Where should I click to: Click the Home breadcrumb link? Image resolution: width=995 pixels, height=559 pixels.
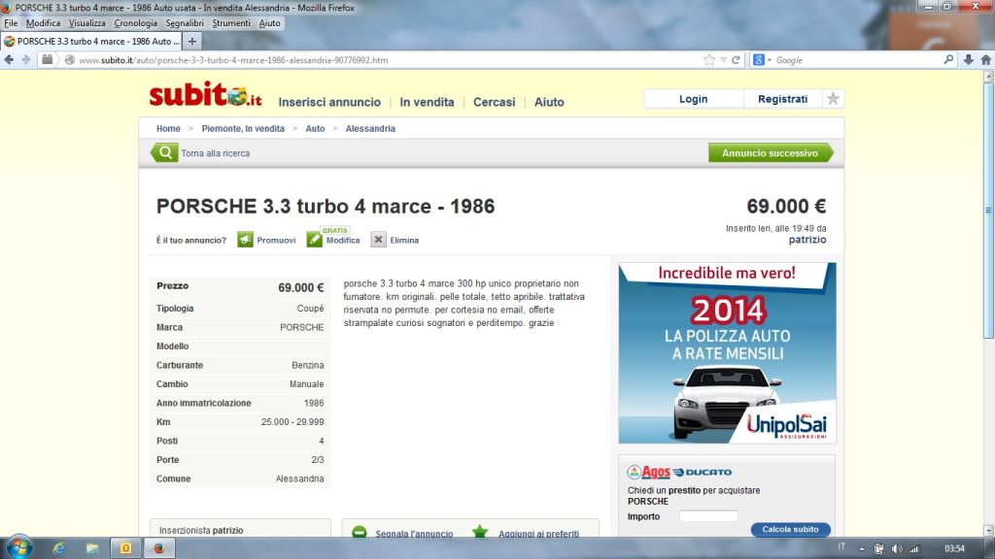coord(168,129)
